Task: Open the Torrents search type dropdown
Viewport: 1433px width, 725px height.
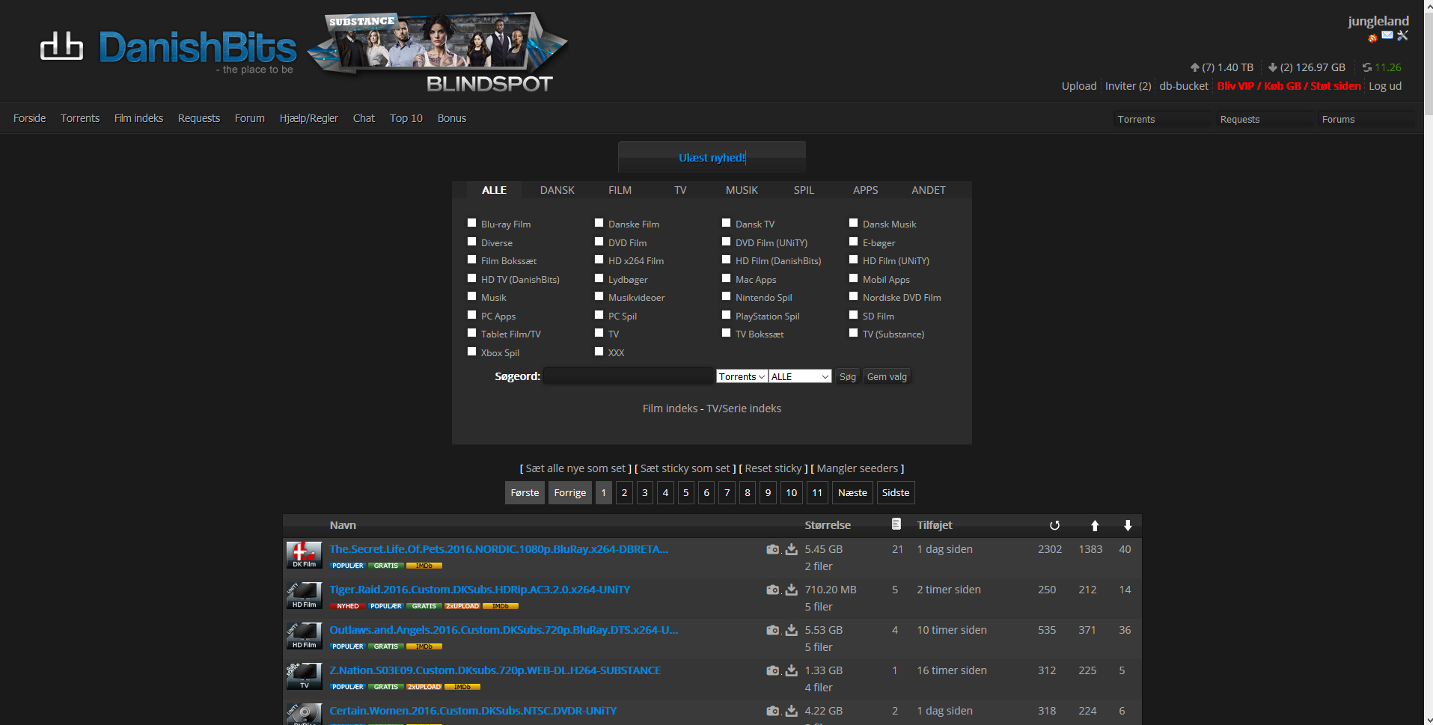Action: click(742, 376)
